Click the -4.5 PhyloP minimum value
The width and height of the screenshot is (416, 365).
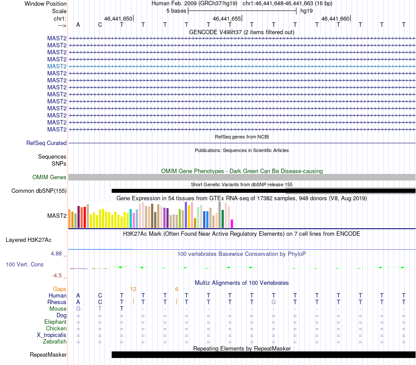pyautogui.click(x=57, y=276)
